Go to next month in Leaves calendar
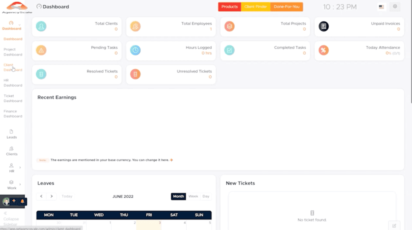Image resolution: width=412 pixels, height=230 pixels. coord(51,196)
